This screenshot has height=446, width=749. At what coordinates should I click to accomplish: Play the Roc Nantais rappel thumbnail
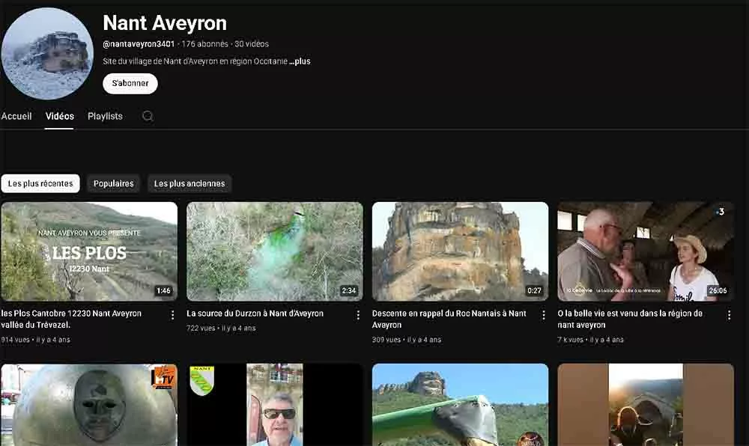[x=460, y=251]
